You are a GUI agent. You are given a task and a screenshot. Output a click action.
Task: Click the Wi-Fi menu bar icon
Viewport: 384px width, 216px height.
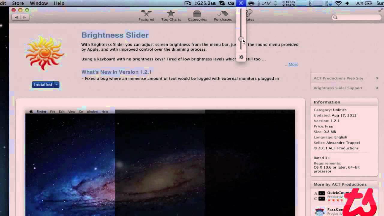pos(338,3)
